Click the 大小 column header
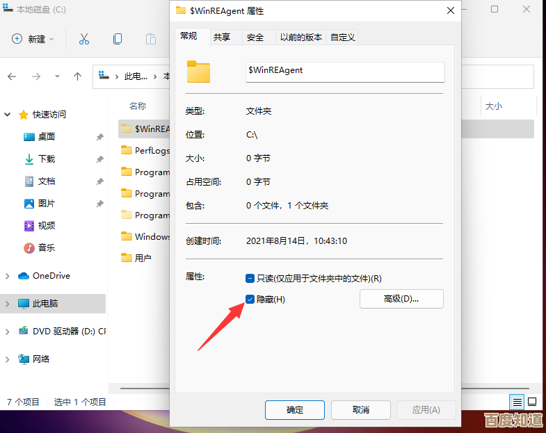Image resolution: width=546 pixels, height=433 pixels. (494, 106)
